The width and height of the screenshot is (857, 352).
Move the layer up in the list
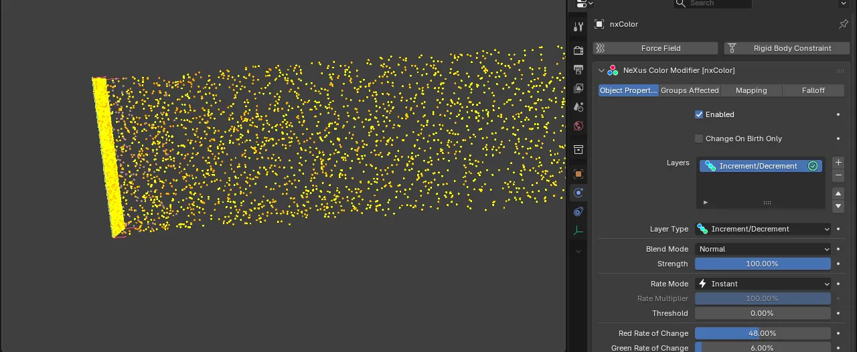pyautogui.click(x=838, y=193)
